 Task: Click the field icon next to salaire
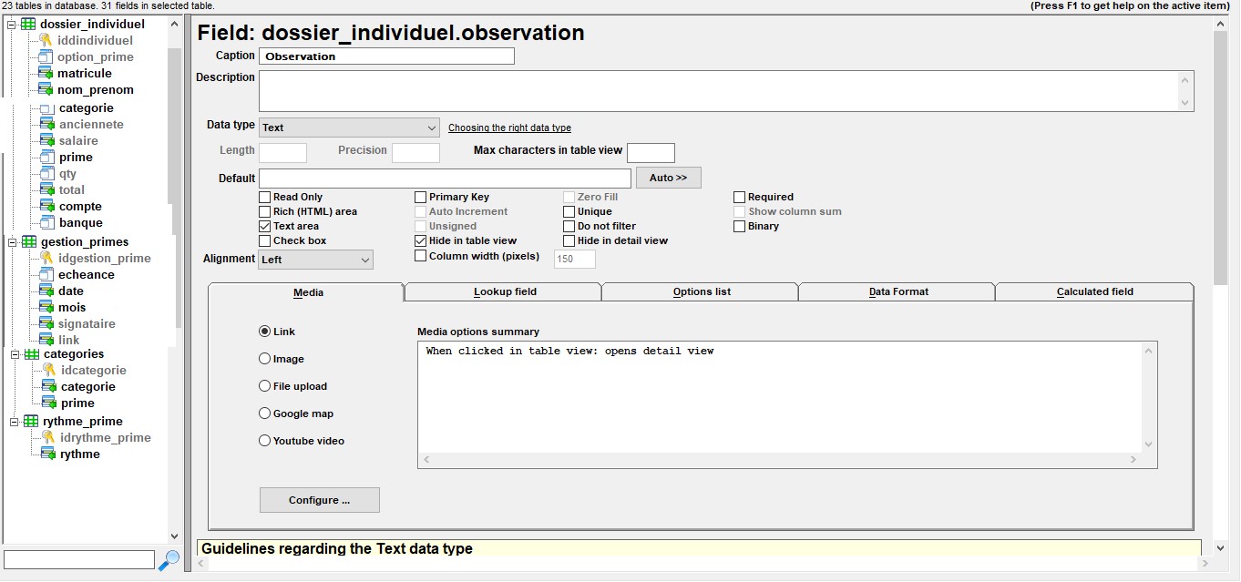click(47, 141)
